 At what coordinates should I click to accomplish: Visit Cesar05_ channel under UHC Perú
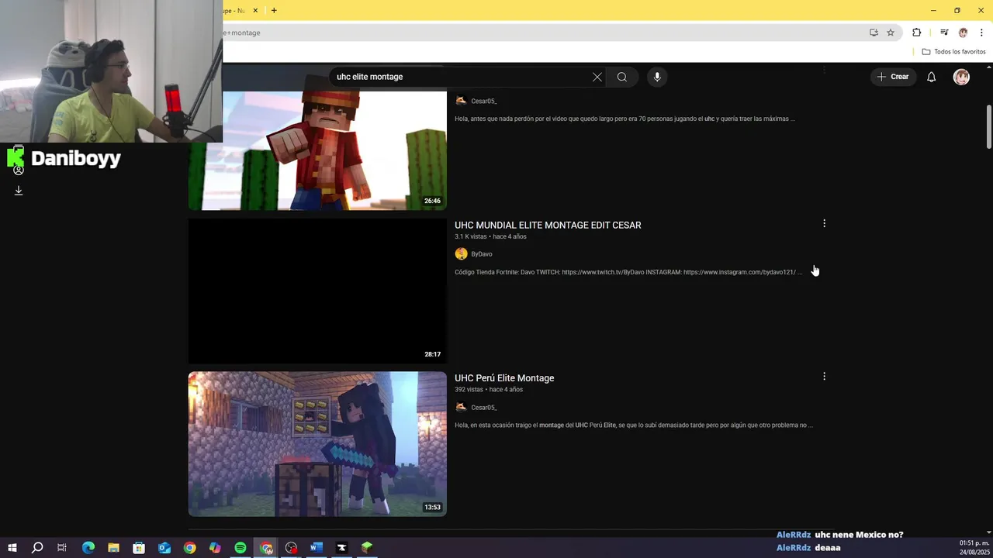point(483,407)
